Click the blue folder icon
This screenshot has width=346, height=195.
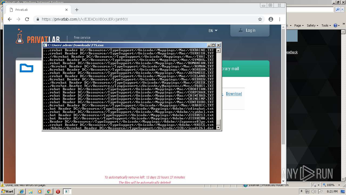(x=26, y=68)
